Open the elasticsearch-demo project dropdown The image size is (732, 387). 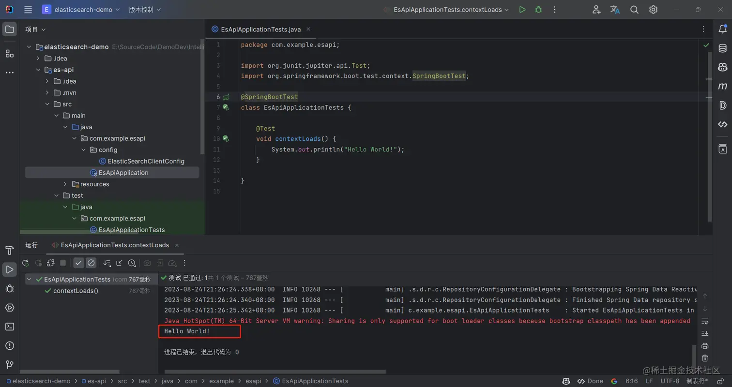point(81,10)
